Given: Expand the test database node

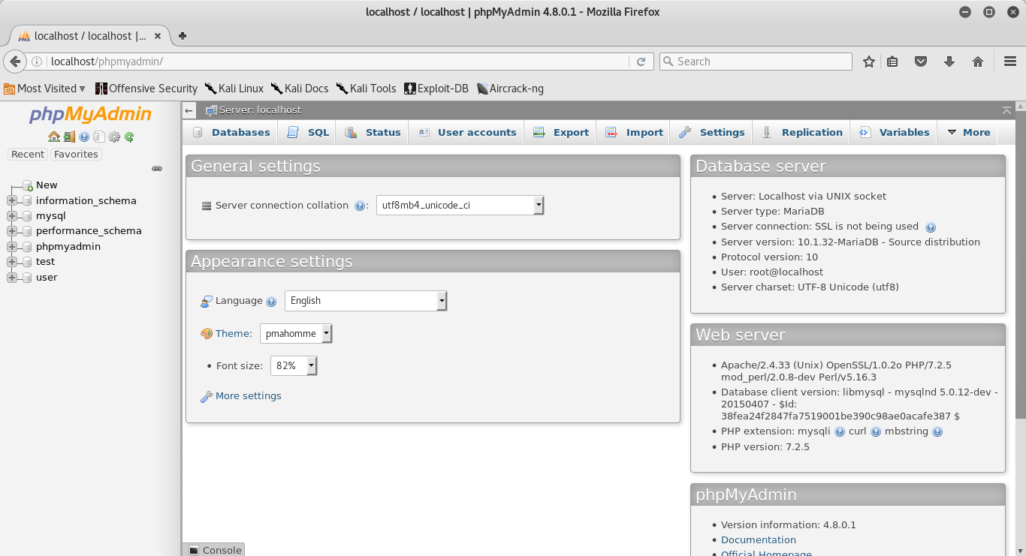Looking at the screenshot, I should (12, 262).
